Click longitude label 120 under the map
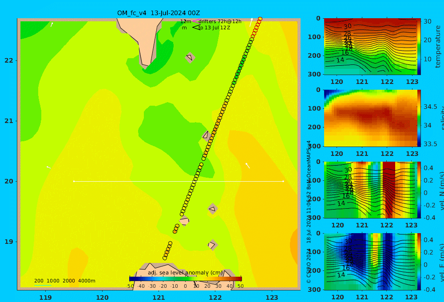Image resolution: width=444 pixels, height=302 pixels. pyautogui.click(x=102, y=298)
